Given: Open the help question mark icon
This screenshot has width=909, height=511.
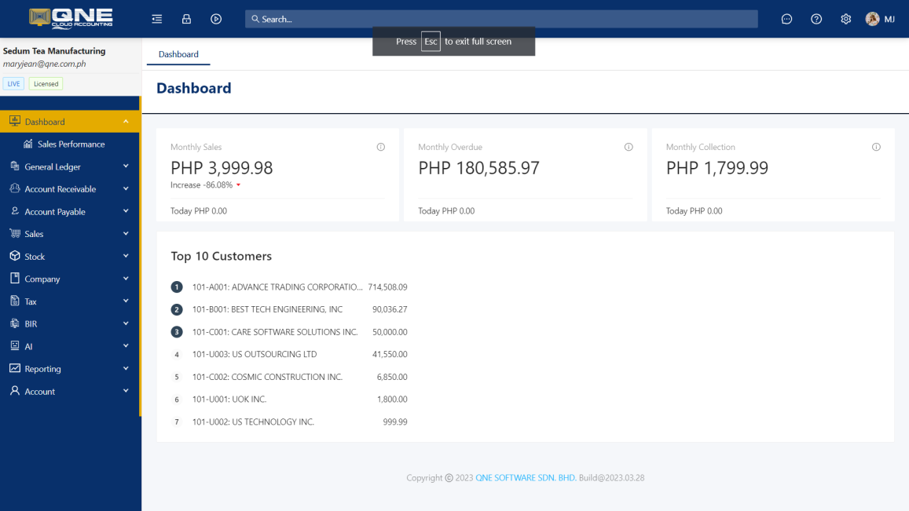Looking at the screenshot, I should point(816,19).
